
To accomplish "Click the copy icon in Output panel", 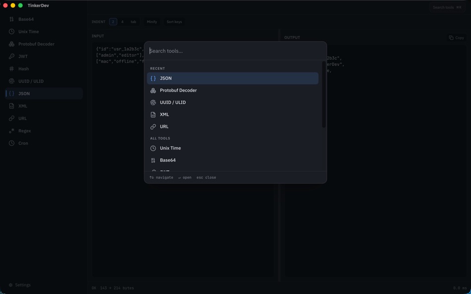I will click(451, 38).
